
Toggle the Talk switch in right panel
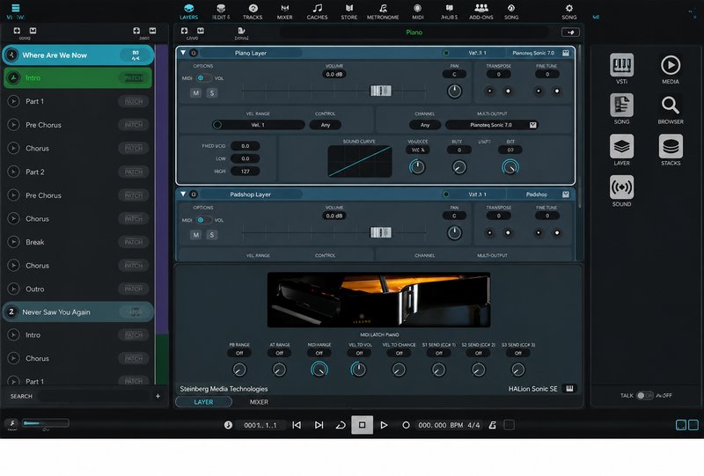[645, 395]
